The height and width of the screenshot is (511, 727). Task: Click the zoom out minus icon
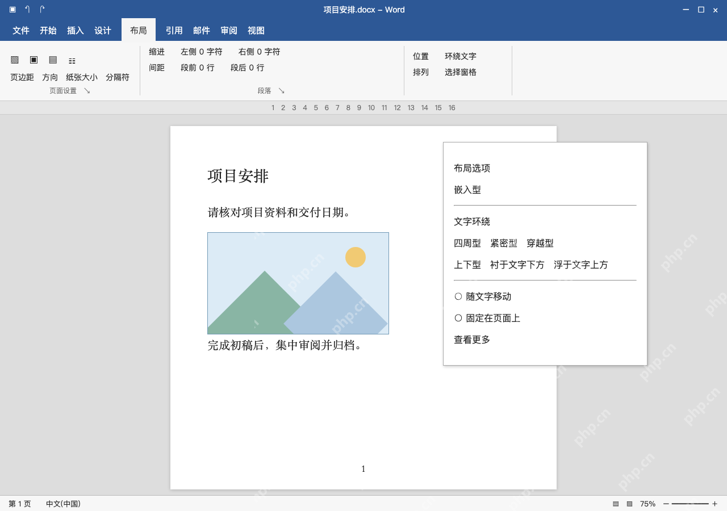666,504
